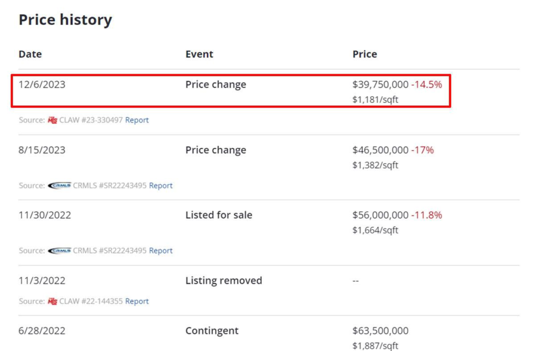
Task: Click the -14.5% price drop indicator
Action: tap(426, 85)
